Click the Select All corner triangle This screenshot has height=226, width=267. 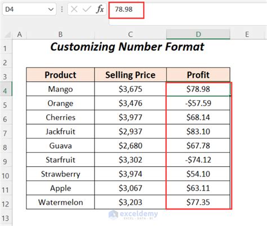pyautogui.click(x=7, y=35)
